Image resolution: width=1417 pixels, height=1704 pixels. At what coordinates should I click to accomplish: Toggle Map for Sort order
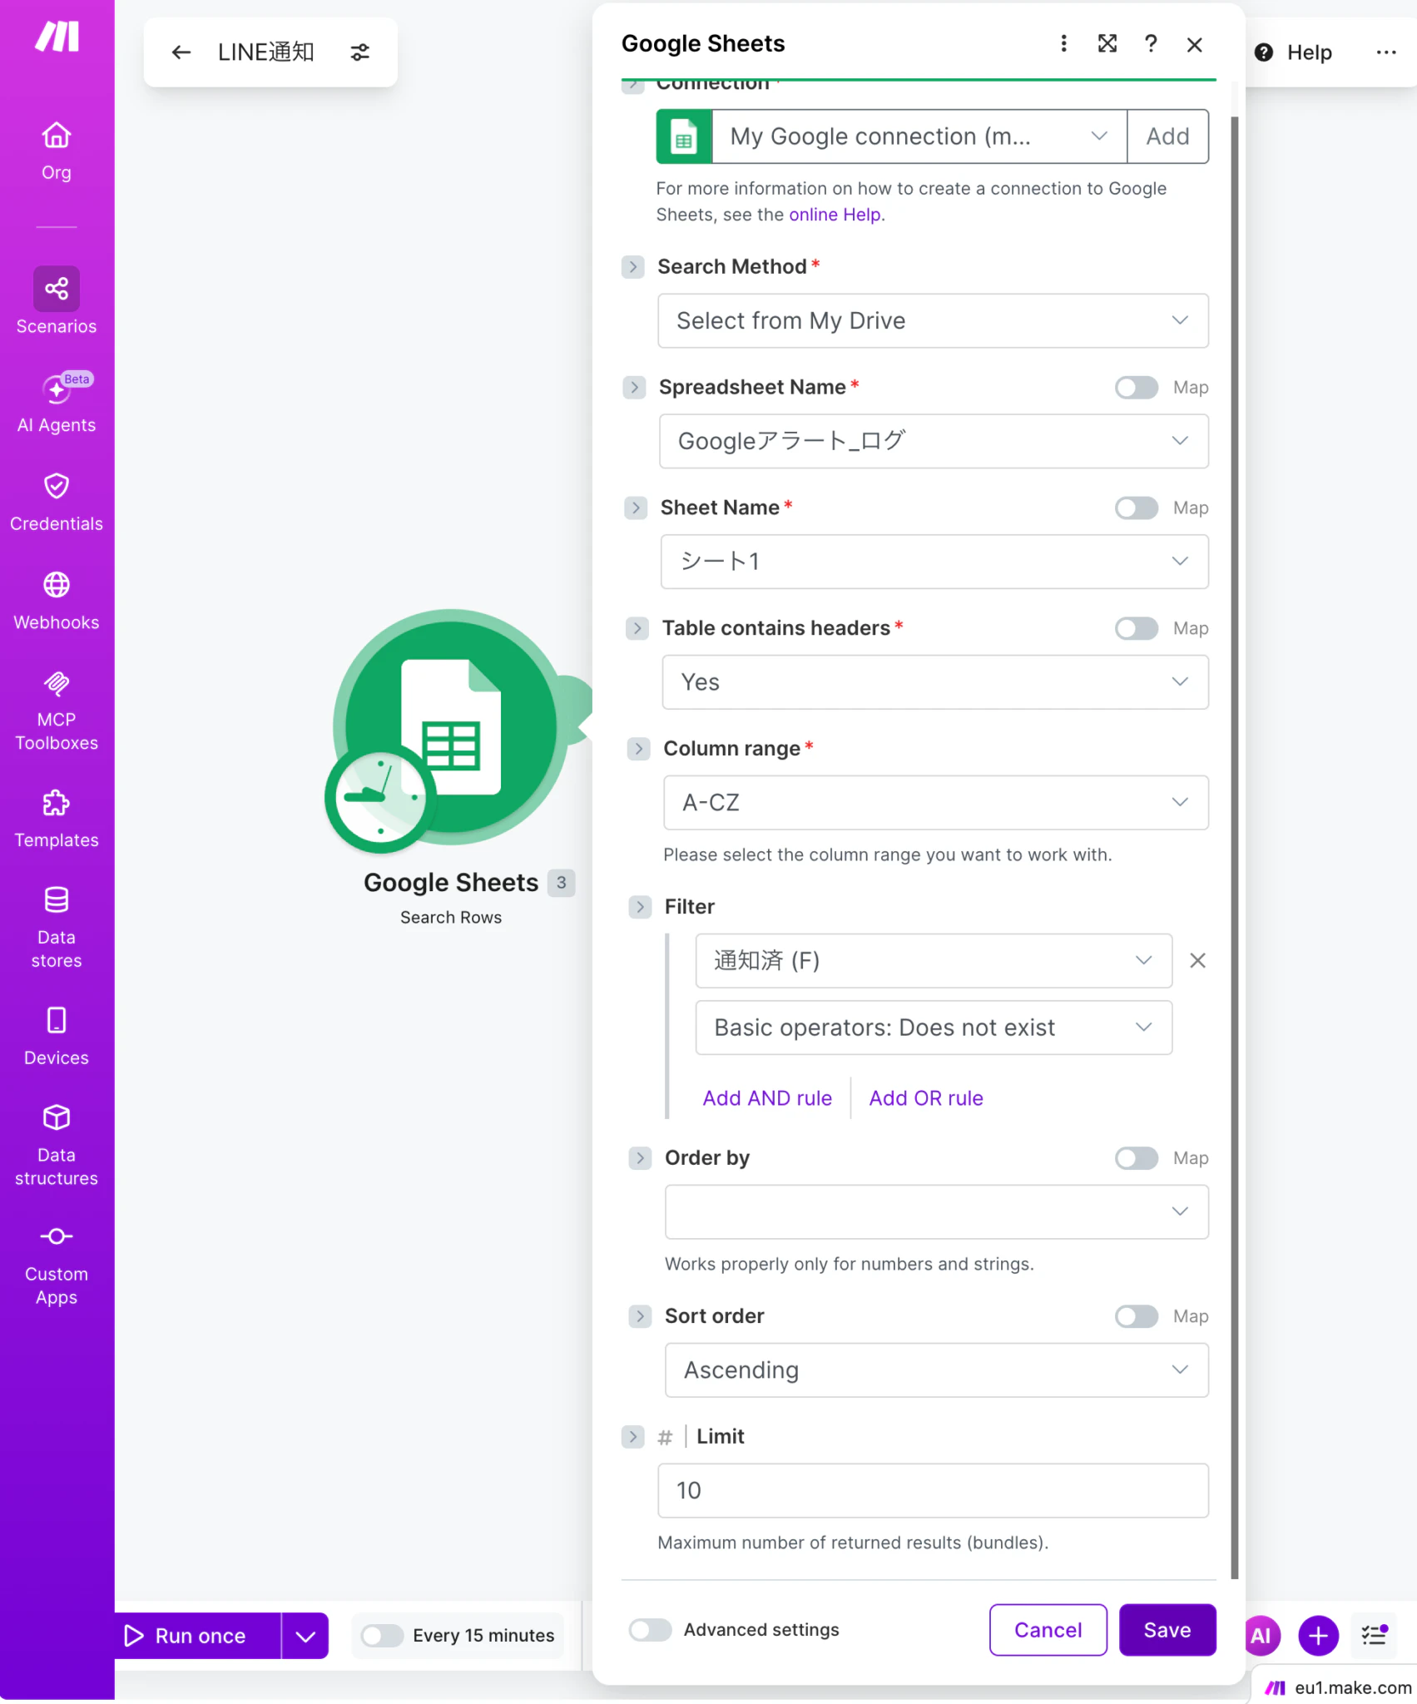(x=1137, y=1317)
